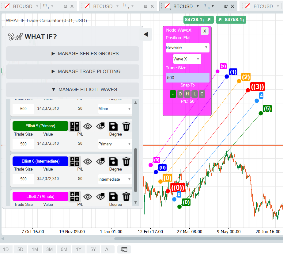The width and height of the screenshot is (283, 254).
Task: Save the Elliott 5 (Primary) wave series
Action: (113, 126)
